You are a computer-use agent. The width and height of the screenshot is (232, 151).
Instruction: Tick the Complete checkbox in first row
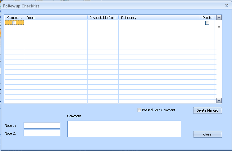[14, 23]
